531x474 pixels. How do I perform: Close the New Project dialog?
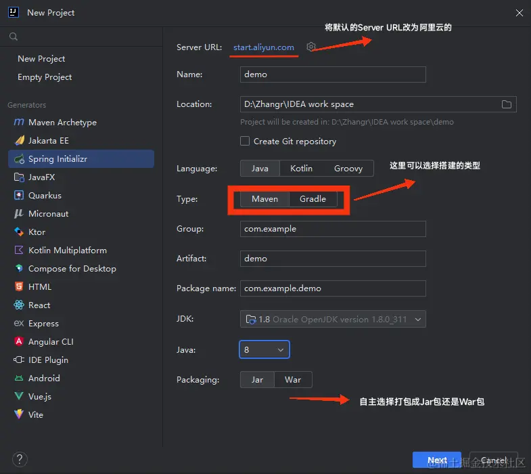pyautogui.click(x=519, y=13)
